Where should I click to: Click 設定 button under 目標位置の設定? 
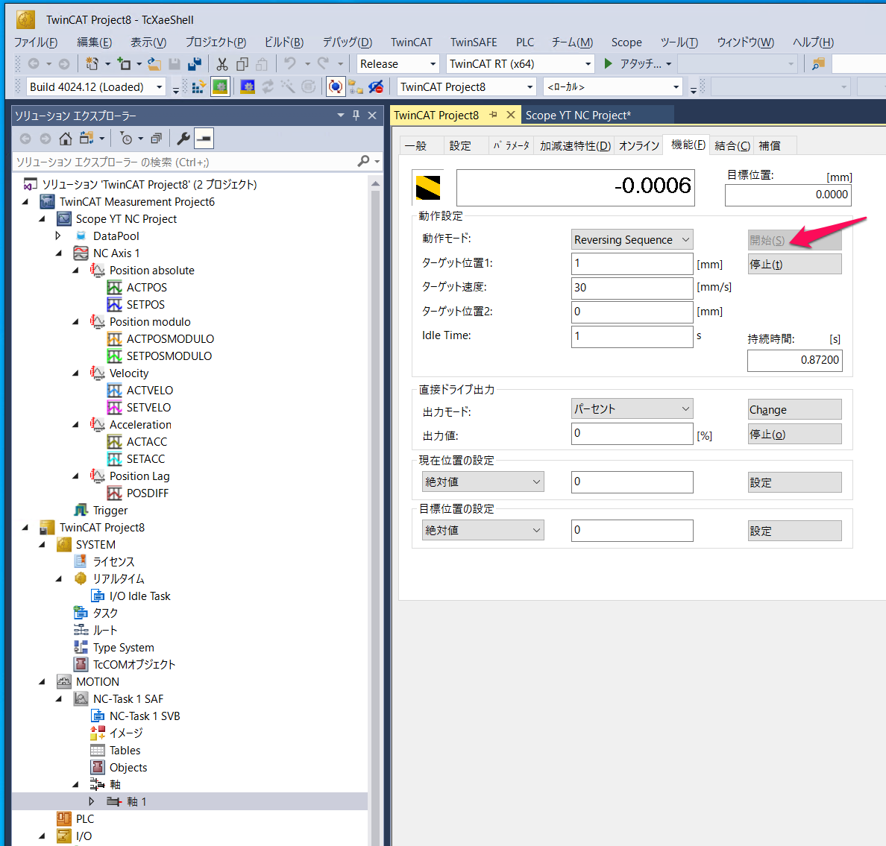pos(794,531)
